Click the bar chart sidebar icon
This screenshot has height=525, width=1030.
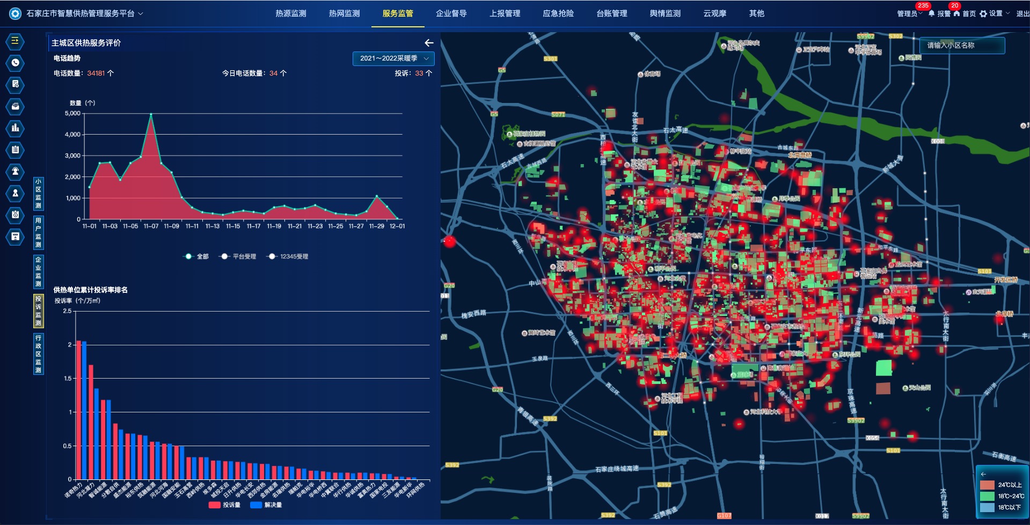15,128
